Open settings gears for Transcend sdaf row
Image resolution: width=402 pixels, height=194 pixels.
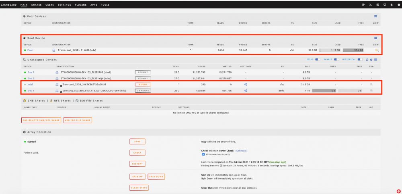(x=246, y=84)
